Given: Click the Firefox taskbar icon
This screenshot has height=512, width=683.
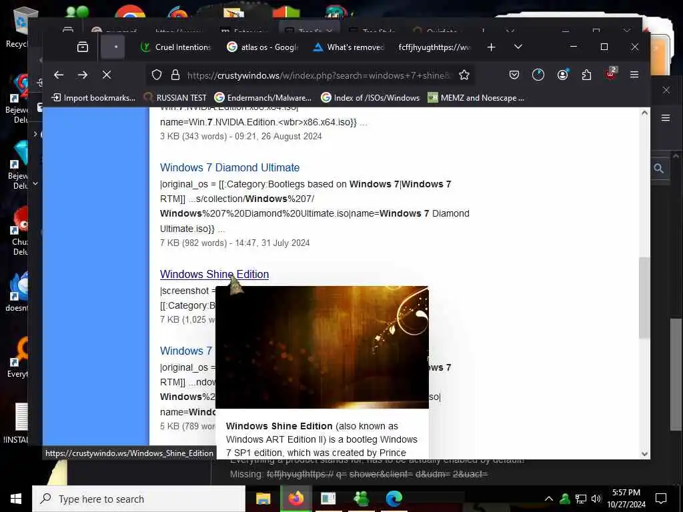Looking at the screenshot, I should click(295, 499).
